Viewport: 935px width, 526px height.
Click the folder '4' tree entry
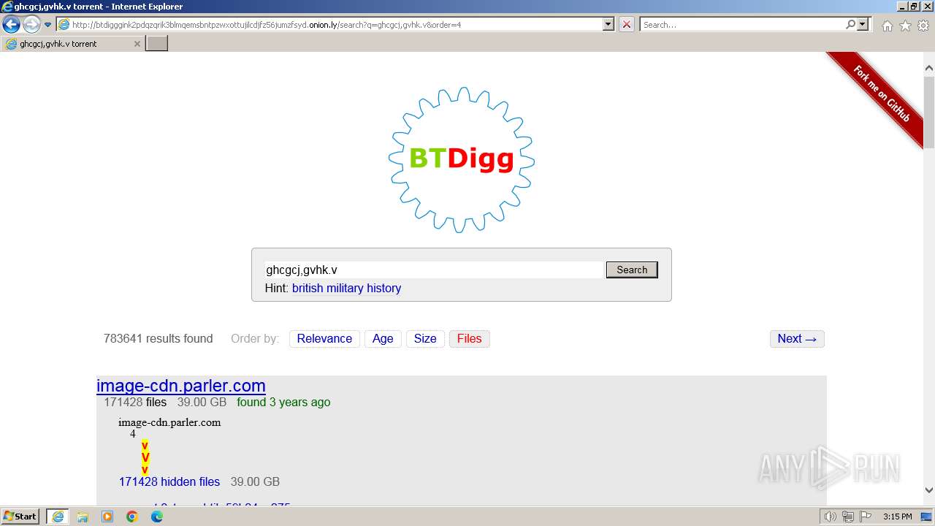point(133,434)
